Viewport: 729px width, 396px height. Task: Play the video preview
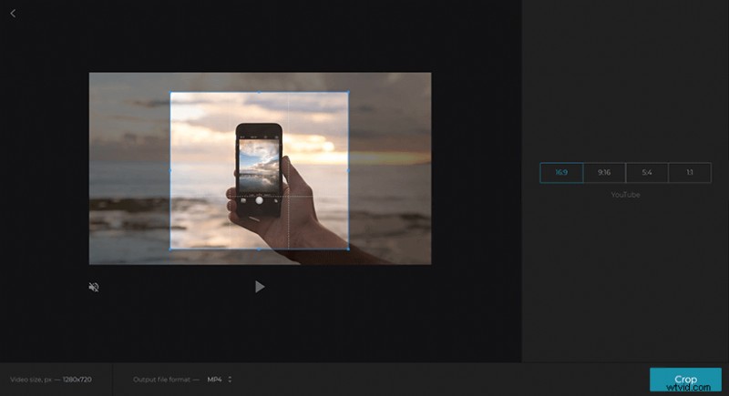coord(260,287)
